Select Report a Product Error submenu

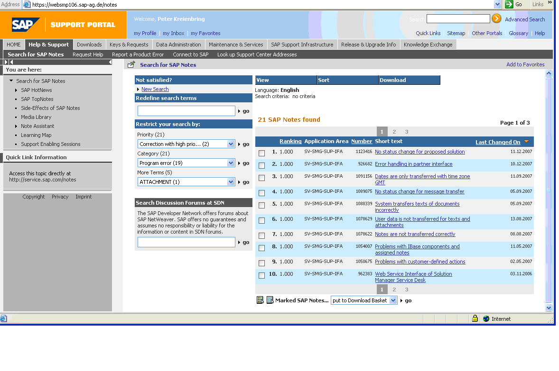coord(138,54)
